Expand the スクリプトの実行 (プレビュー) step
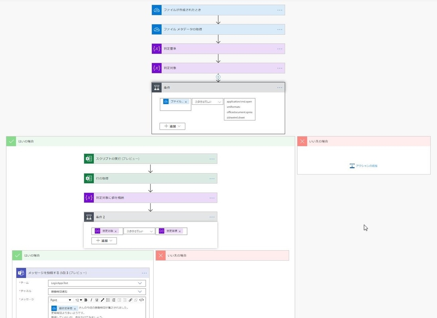 tap(150, 159)
